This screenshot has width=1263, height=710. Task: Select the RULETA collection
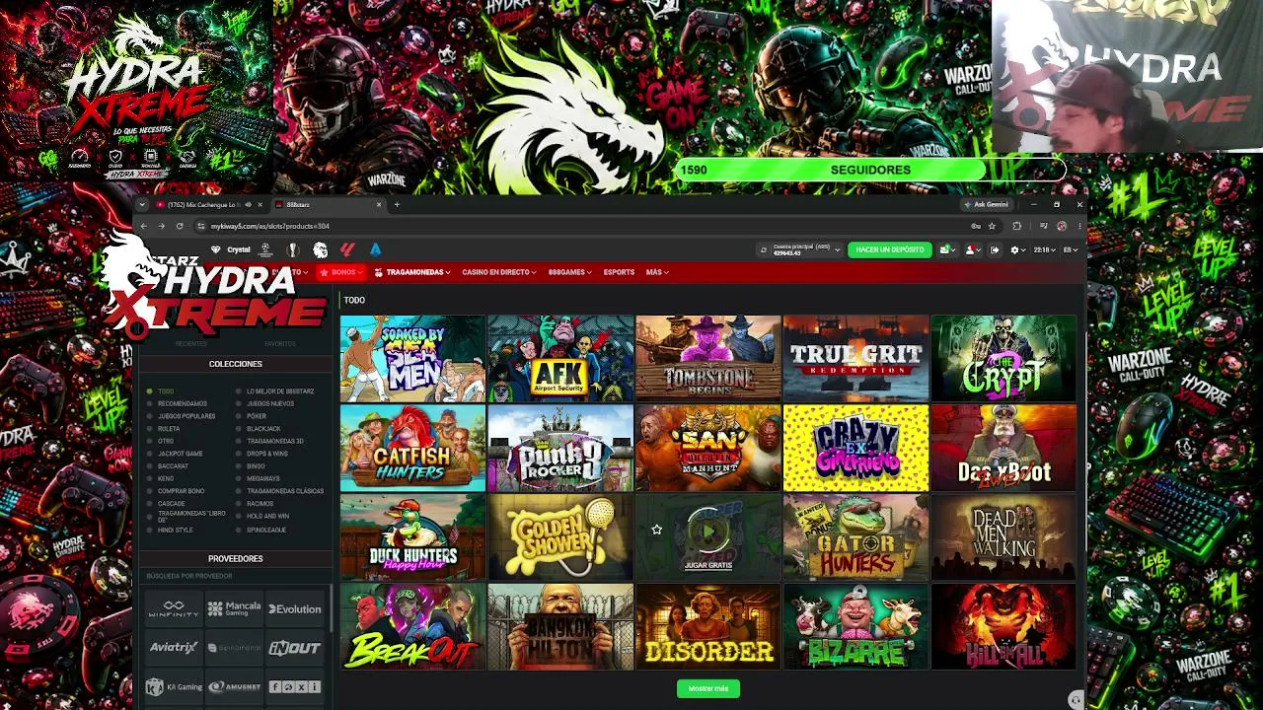(169, 429)
